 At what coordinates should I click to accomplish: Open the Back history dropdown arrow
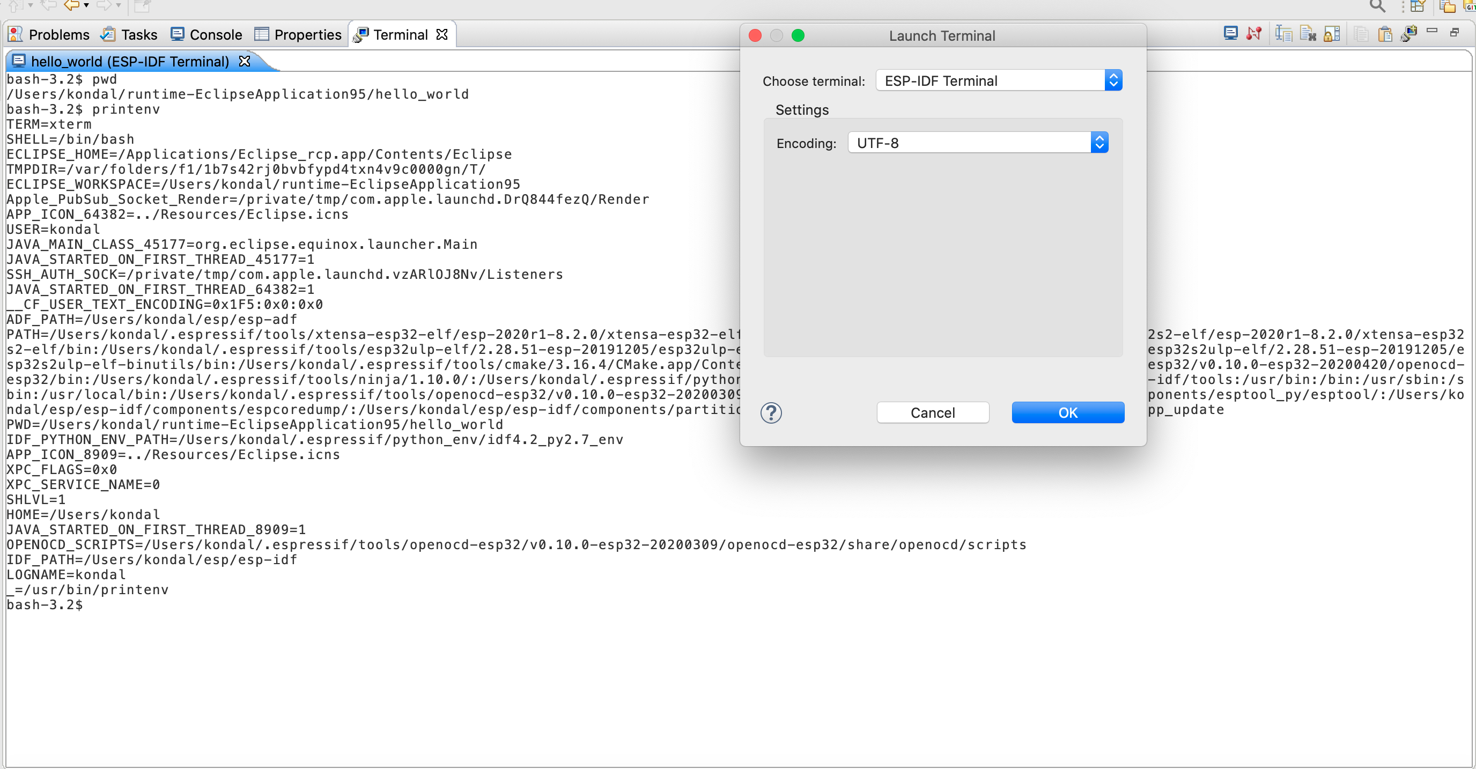tap(86, 6)
